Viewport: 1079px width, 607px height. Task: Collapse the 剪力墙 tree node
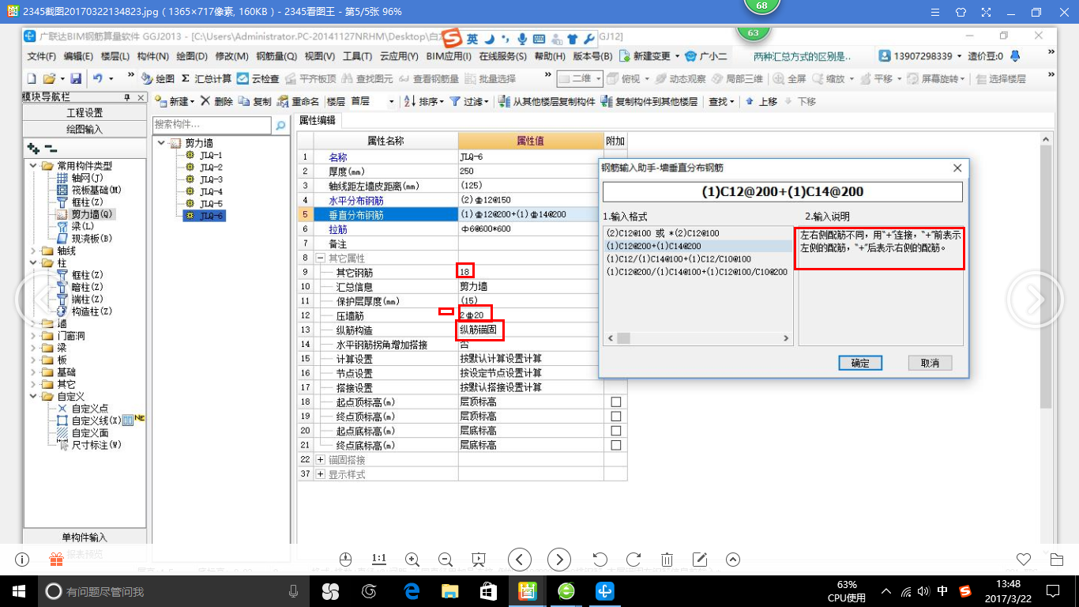tap(161, 143)
